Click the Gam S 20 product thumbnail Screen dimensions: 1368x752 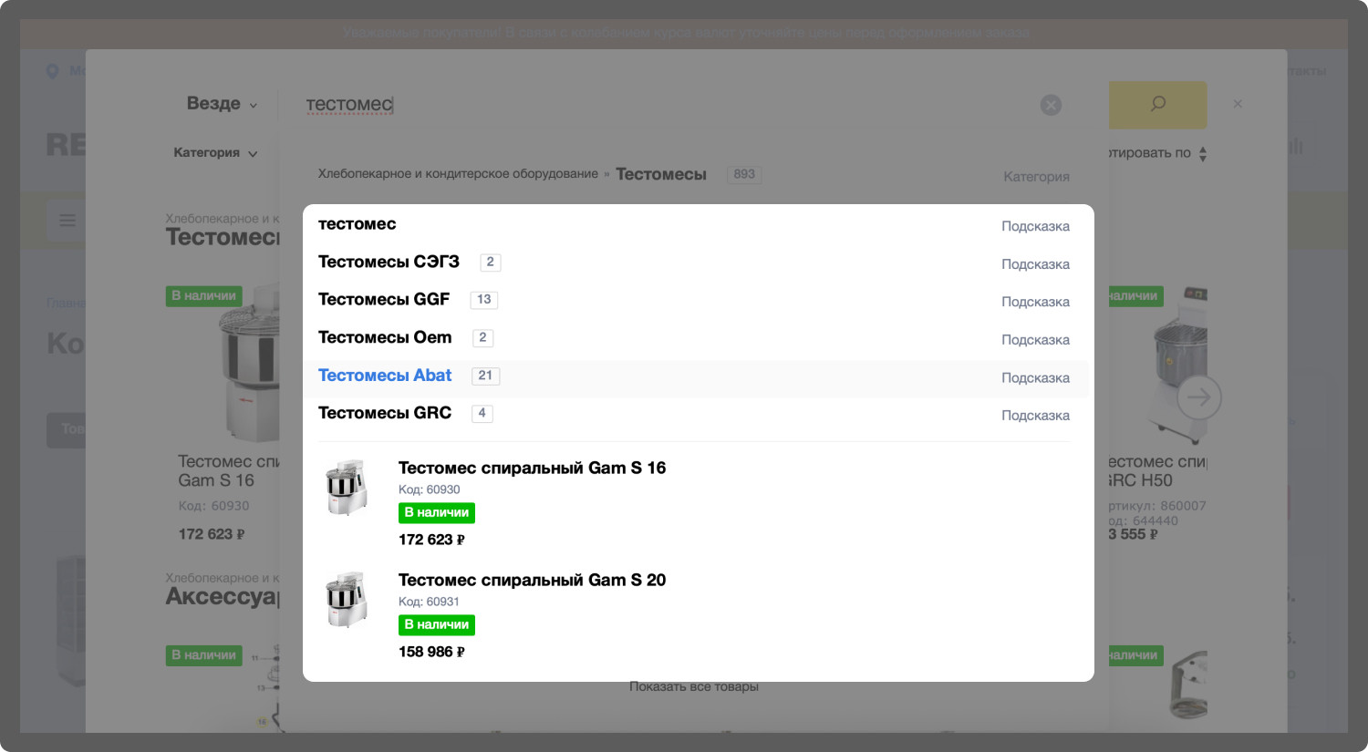[x=346, y=599]
